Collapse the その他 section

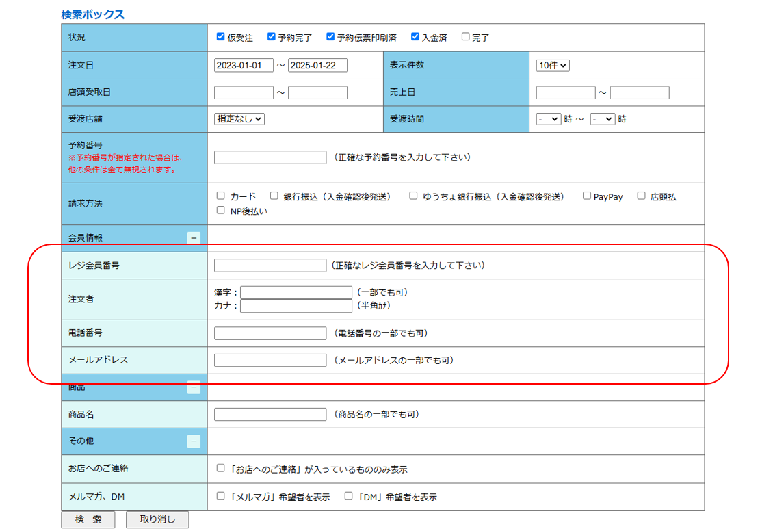pos(194,441)
